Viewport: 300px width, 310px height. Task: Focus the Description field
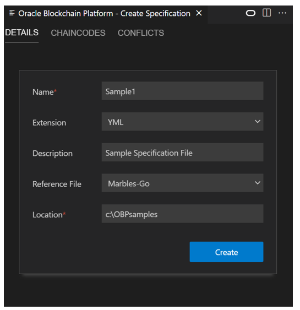[182, 153]
